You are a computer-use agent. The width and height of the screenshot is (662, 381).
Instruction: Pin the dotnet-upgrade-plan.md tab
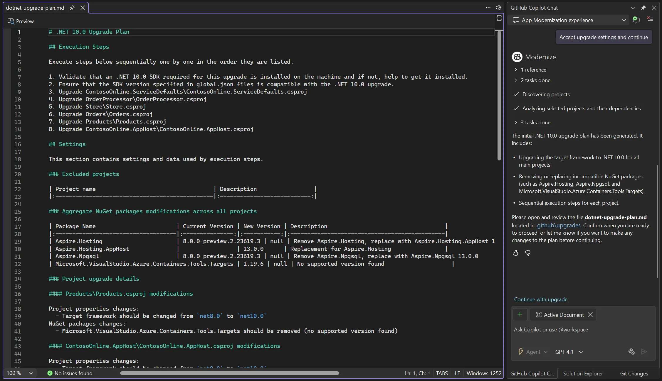coord(72,8)
